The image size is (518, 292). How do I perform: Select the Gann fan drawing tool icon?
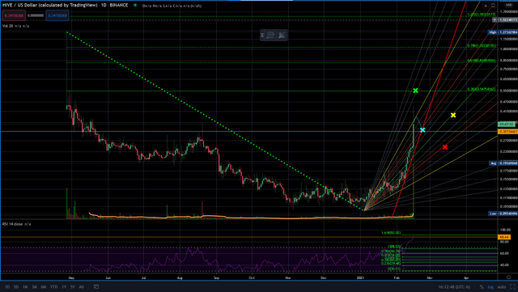pos(282,35)
